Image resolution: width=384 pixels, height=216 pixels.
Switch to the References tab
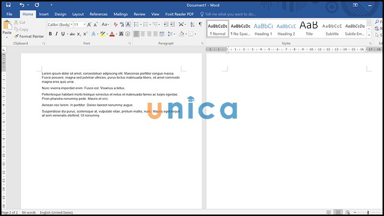click(98, 14)
